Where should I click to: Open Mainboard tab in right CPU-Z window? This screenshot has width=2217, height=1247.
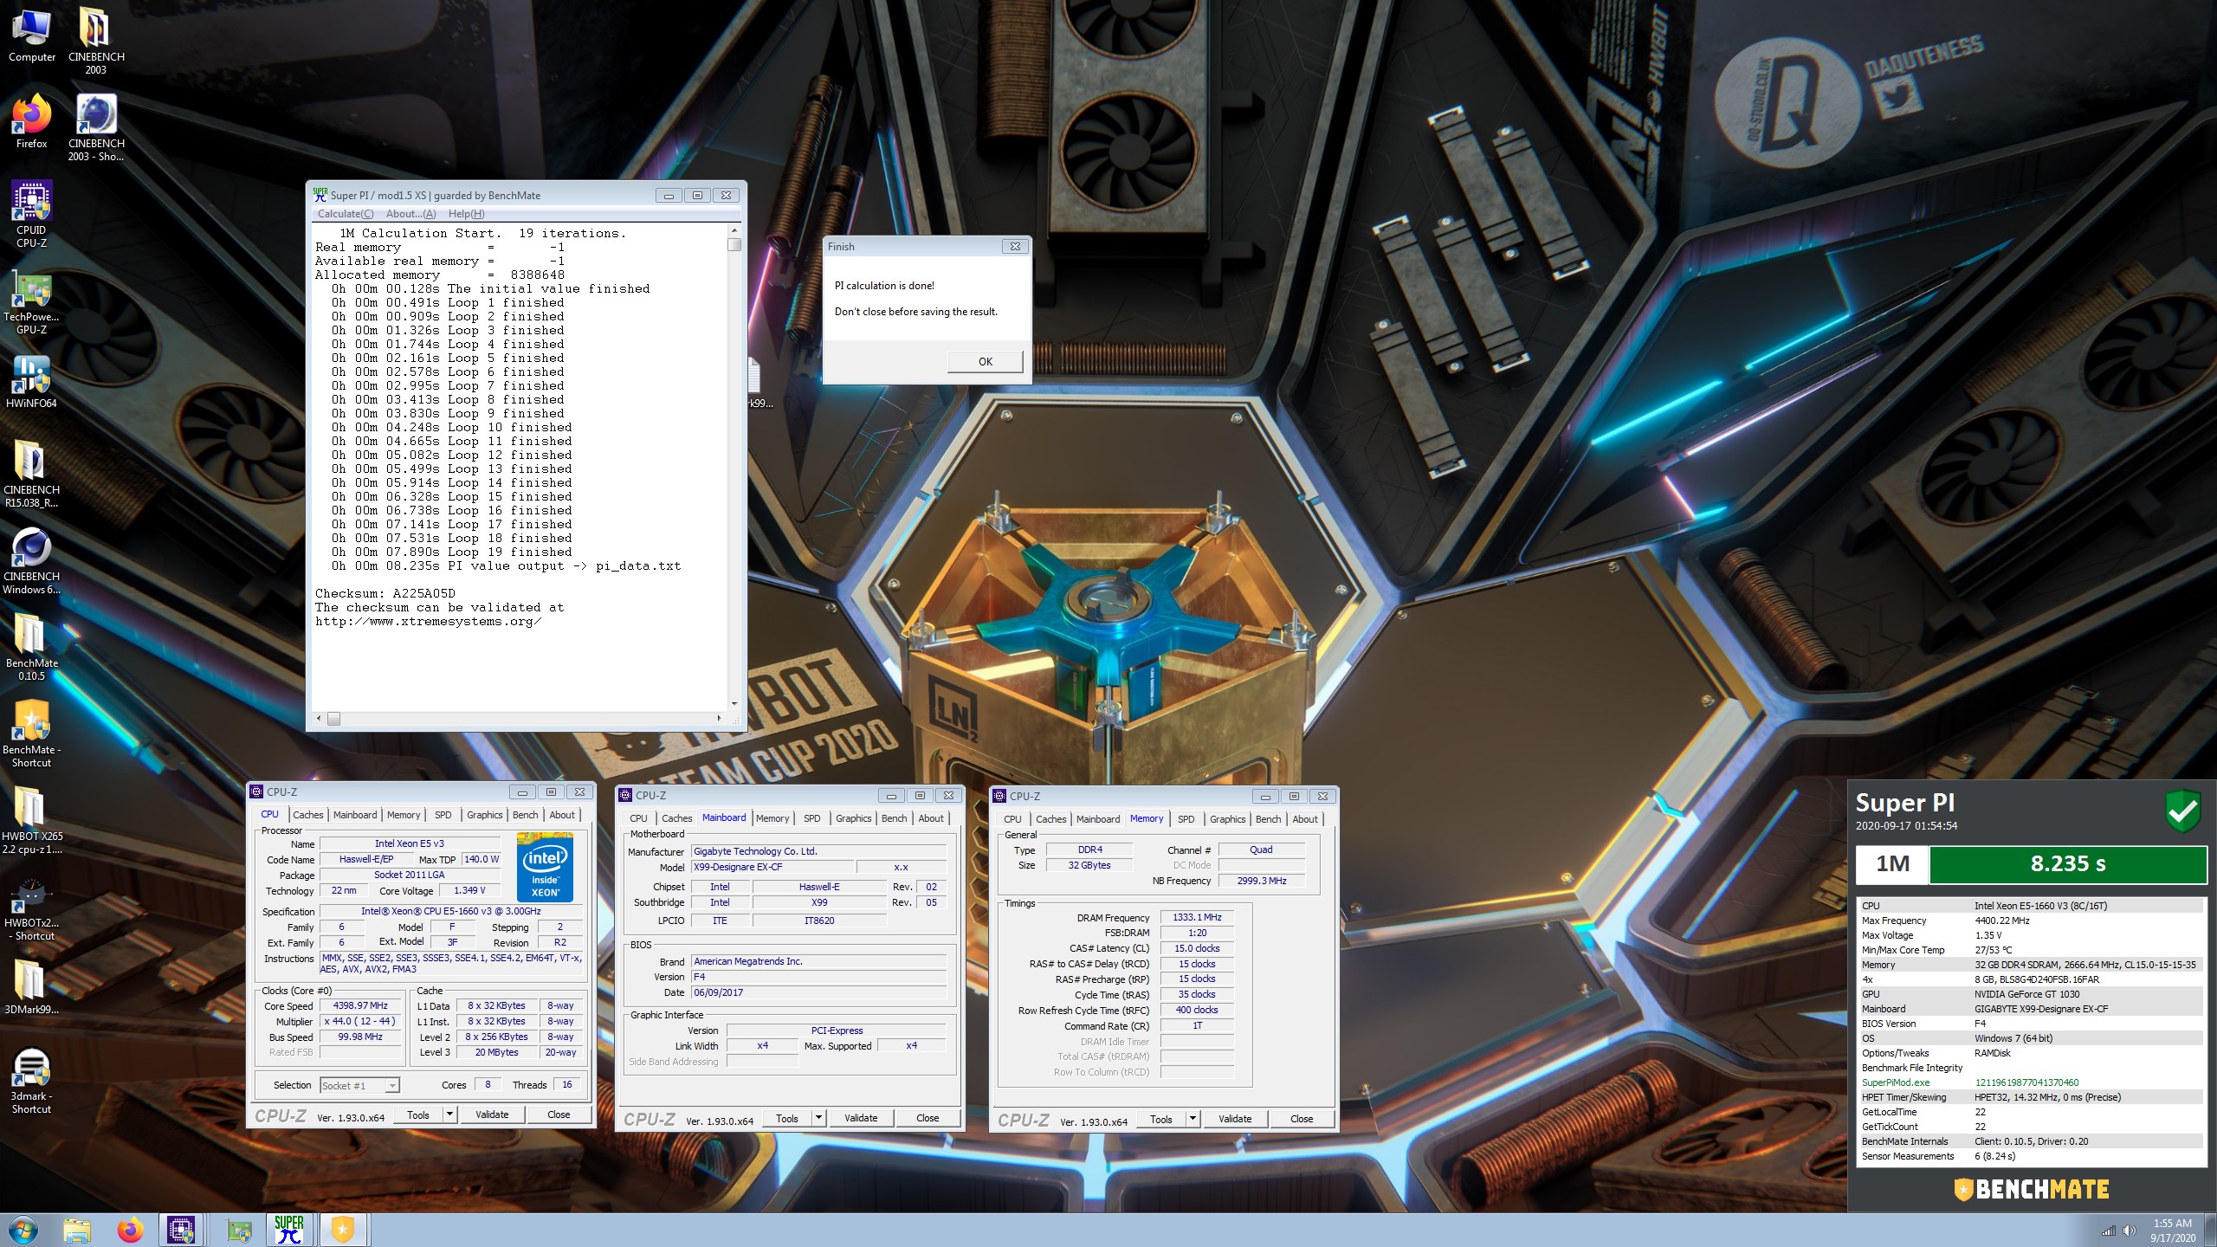(x=1098, y=819)
